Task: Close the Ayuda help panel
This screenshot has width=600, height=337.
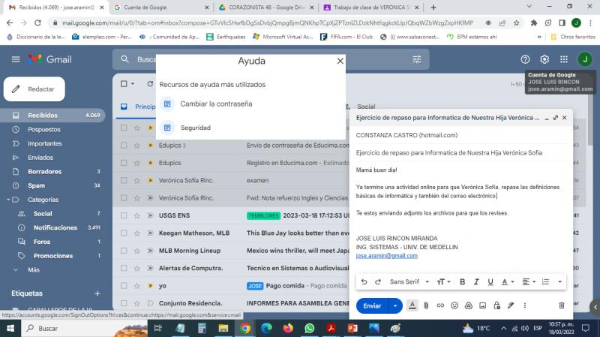Action: 340,61
